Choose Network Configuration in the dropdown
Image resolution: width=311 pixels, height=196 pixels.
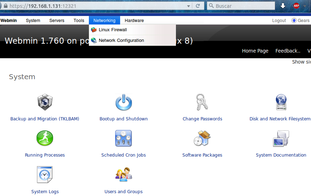point(121,40)
